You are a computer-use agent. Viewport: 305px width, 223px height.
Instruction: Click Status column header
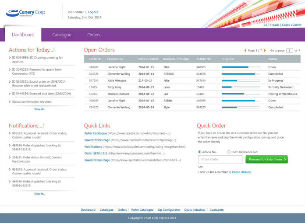273,59
